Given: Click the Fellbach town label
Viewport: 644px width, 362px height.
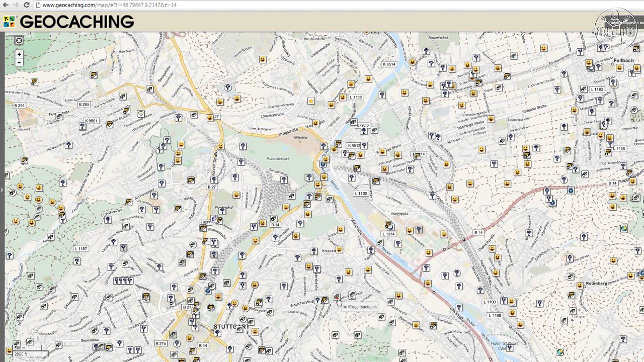Looking at the screenshot, I should pos(624,60).
